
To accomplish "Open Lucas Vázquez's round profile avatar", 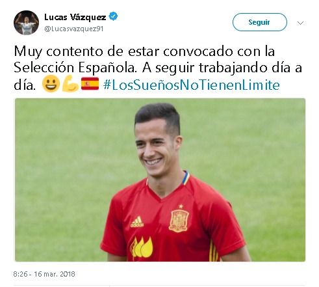I will coord(26,23).
